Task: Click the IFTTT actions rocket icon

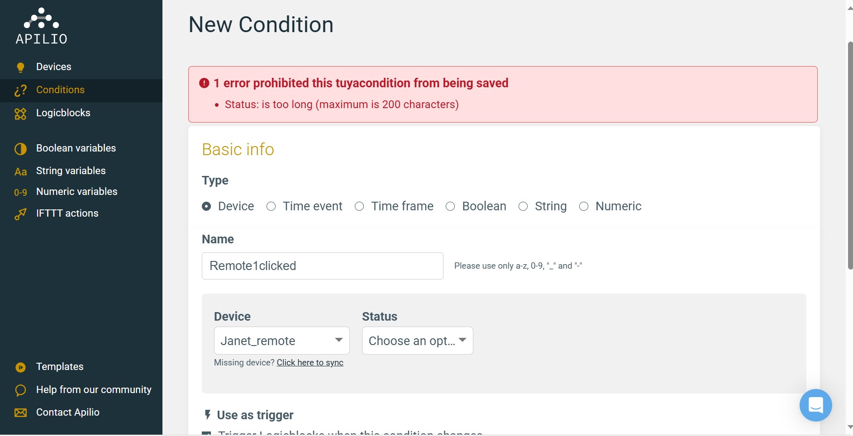Action: [20, 214]
